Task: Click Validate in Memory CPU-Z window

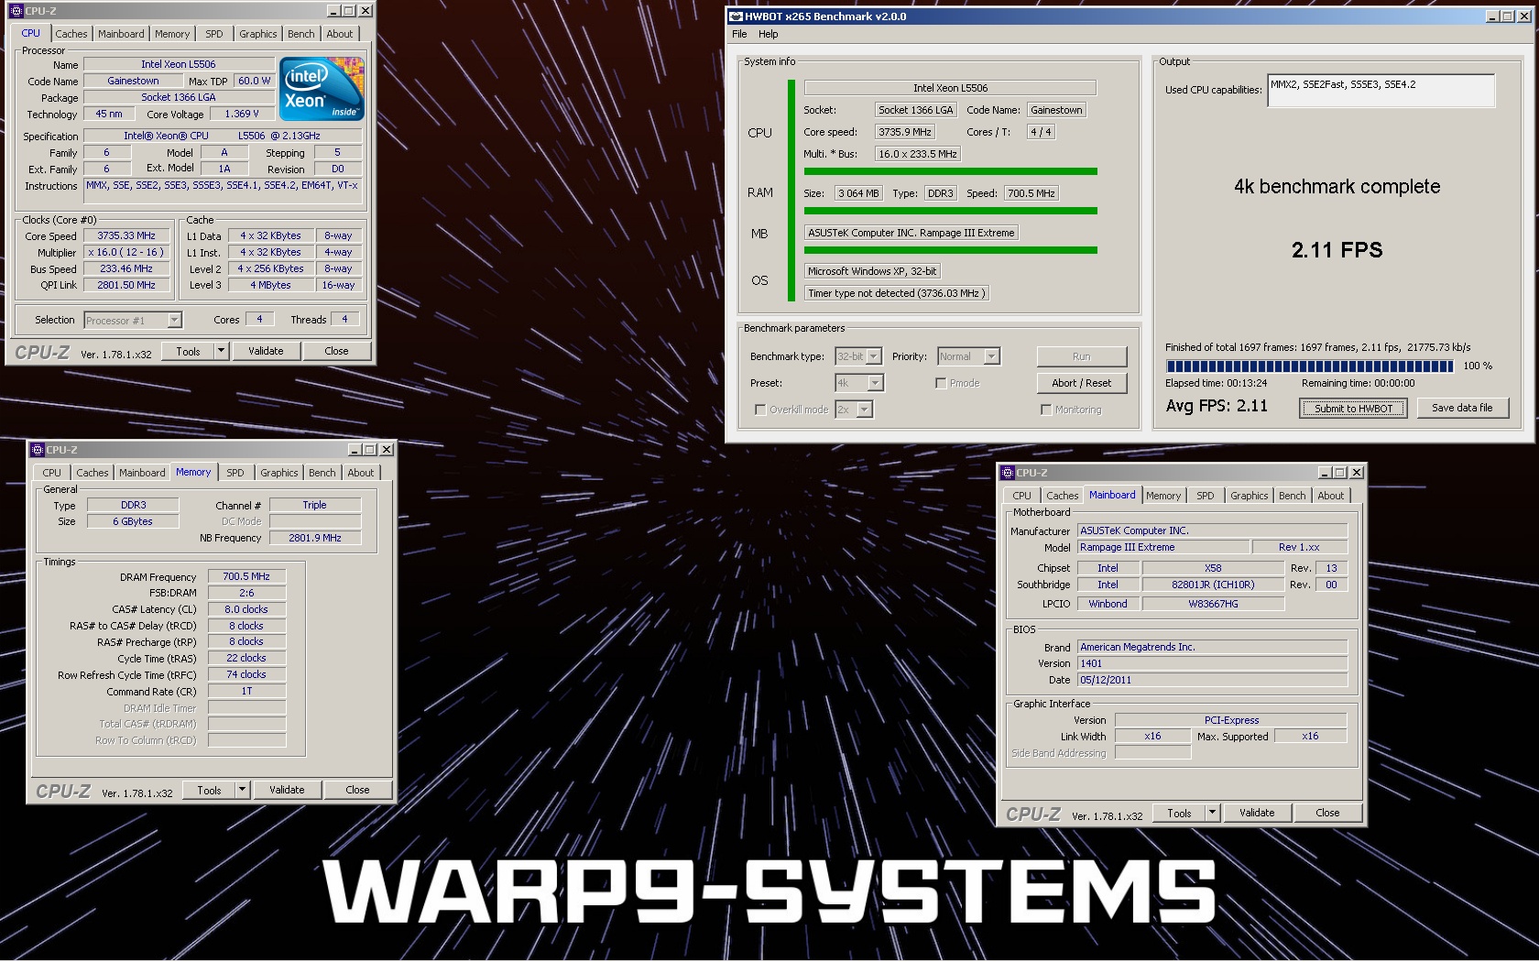Action: click(x=287, y=790)
